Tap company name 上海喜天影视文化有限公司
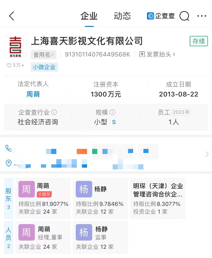The height and width of the screenshot is (258, 212). [x=87, y=41]
